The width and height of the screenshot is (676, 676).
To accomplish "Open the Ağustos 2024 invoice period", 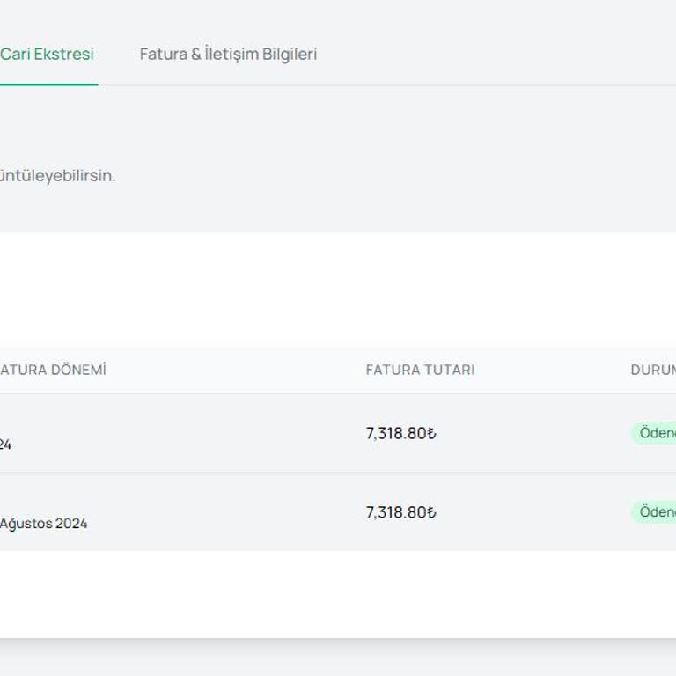I will pyautogui.click(x=44, y=524).
